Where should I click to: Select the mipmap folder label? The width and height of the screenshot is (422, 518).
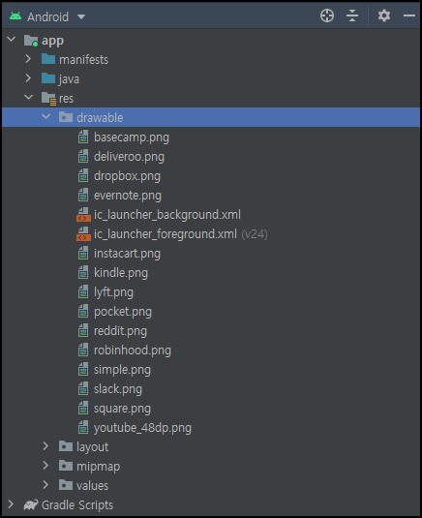[99, 467]
